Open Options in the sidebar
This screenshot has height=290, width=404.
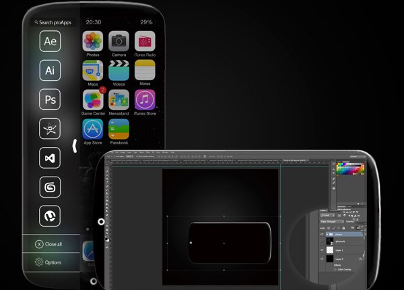pyautogui.click(x=48, y=262)
